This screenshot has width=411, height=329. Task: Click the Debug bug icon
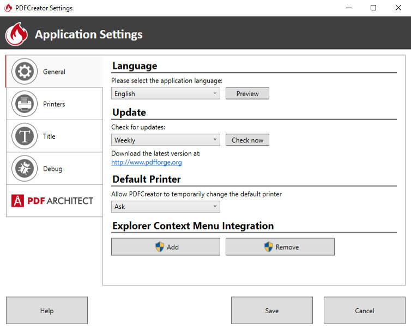coord(25,169)
